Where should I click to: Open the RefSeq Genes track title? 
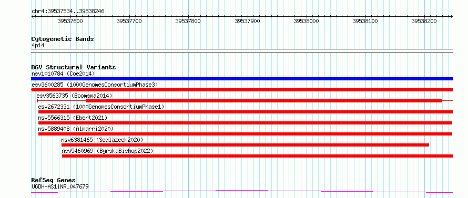pos(54,181)
